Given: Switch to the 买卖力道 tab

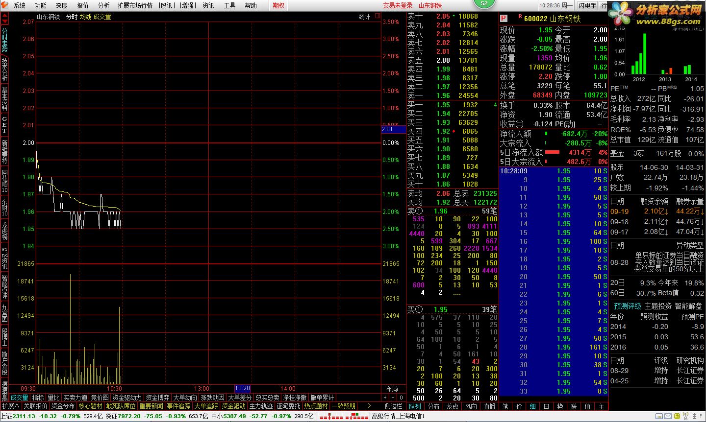Looking at the screenshot, I should click(76, 398).
